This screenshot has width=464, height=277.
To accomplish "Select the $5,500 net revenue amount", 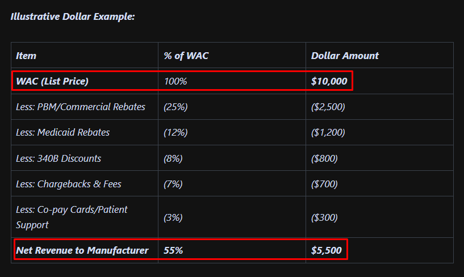I will pyautogui.click(x=327, y=250).
